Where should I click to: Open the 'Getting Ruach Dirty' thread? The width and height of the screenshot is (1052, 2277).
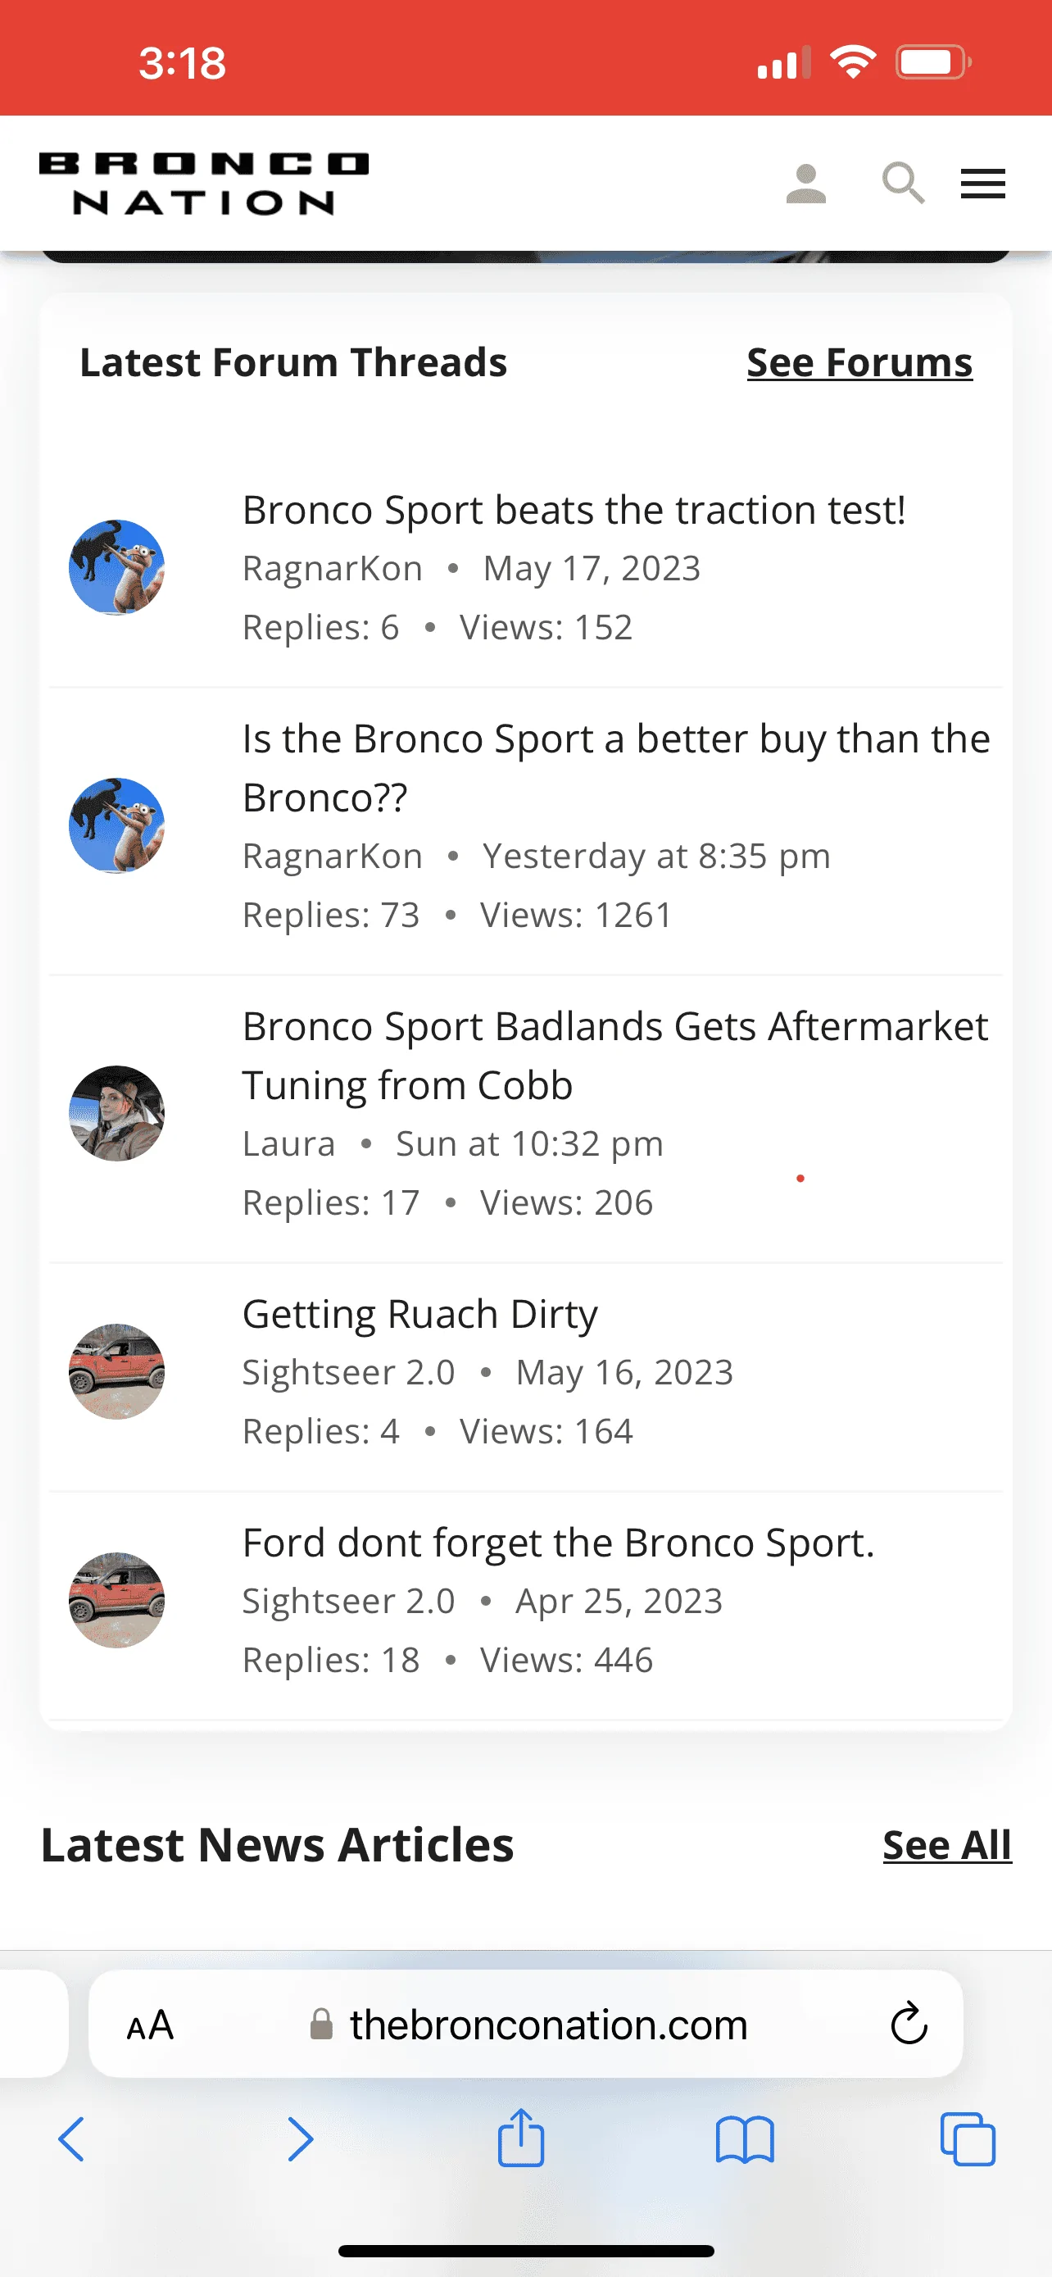click(419, 1314)
